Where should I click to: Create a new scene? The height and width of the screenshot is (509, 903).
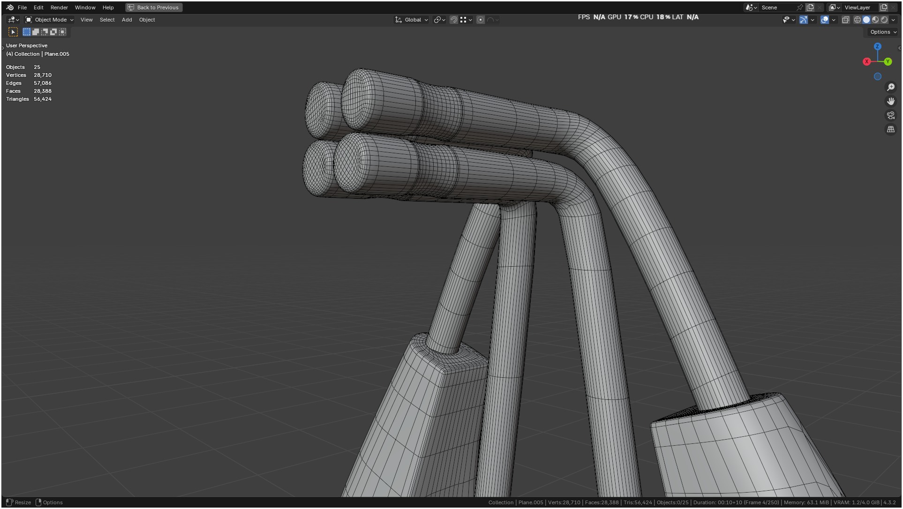(810, 7)
